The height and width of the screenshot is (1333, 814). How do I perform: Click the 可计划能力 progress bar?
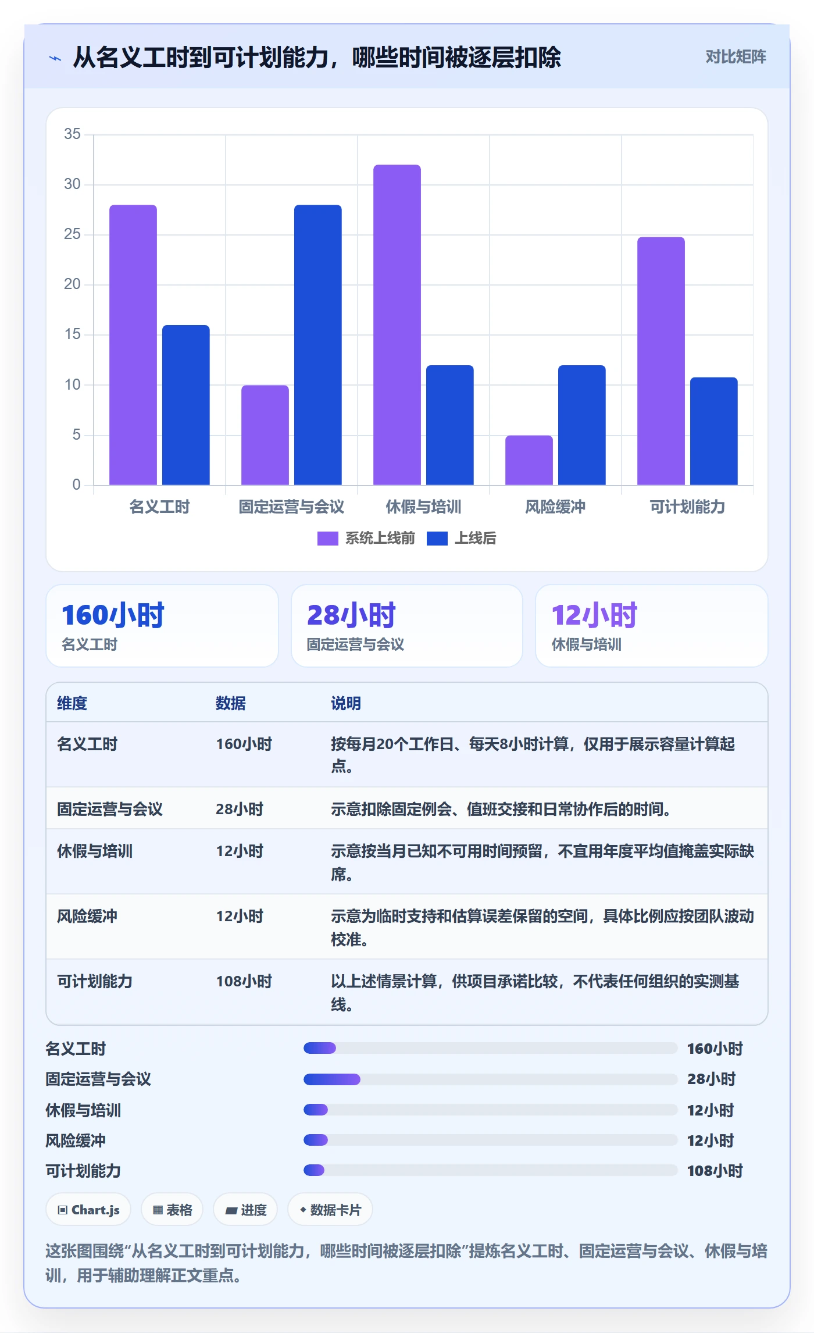point(490,1170)
